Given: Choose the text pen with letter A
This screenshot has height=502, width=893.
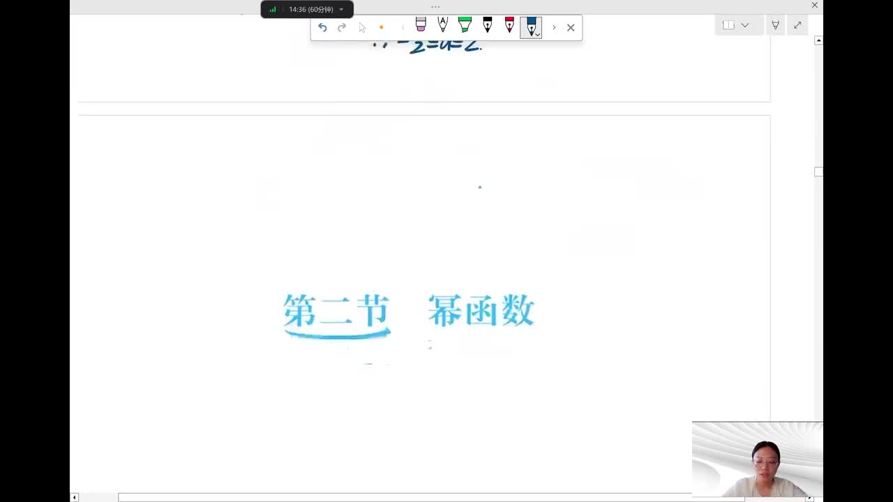Looking at the screenshot, I should click(442, 25).
